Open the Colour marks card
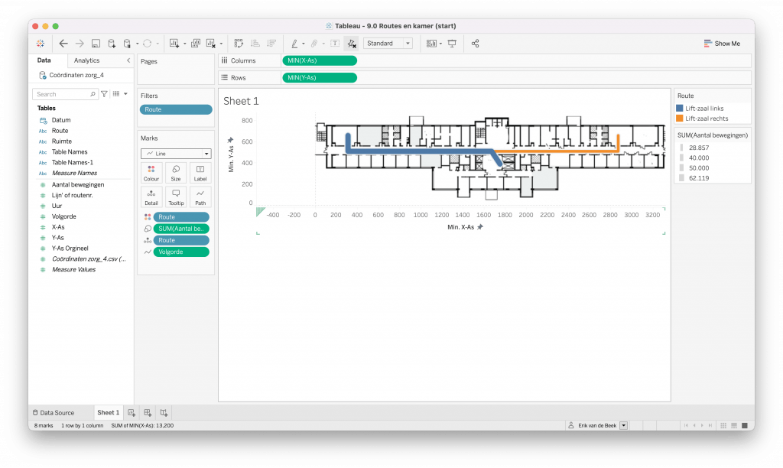This screenshot has height=468, width=783. tap(151, 172)
